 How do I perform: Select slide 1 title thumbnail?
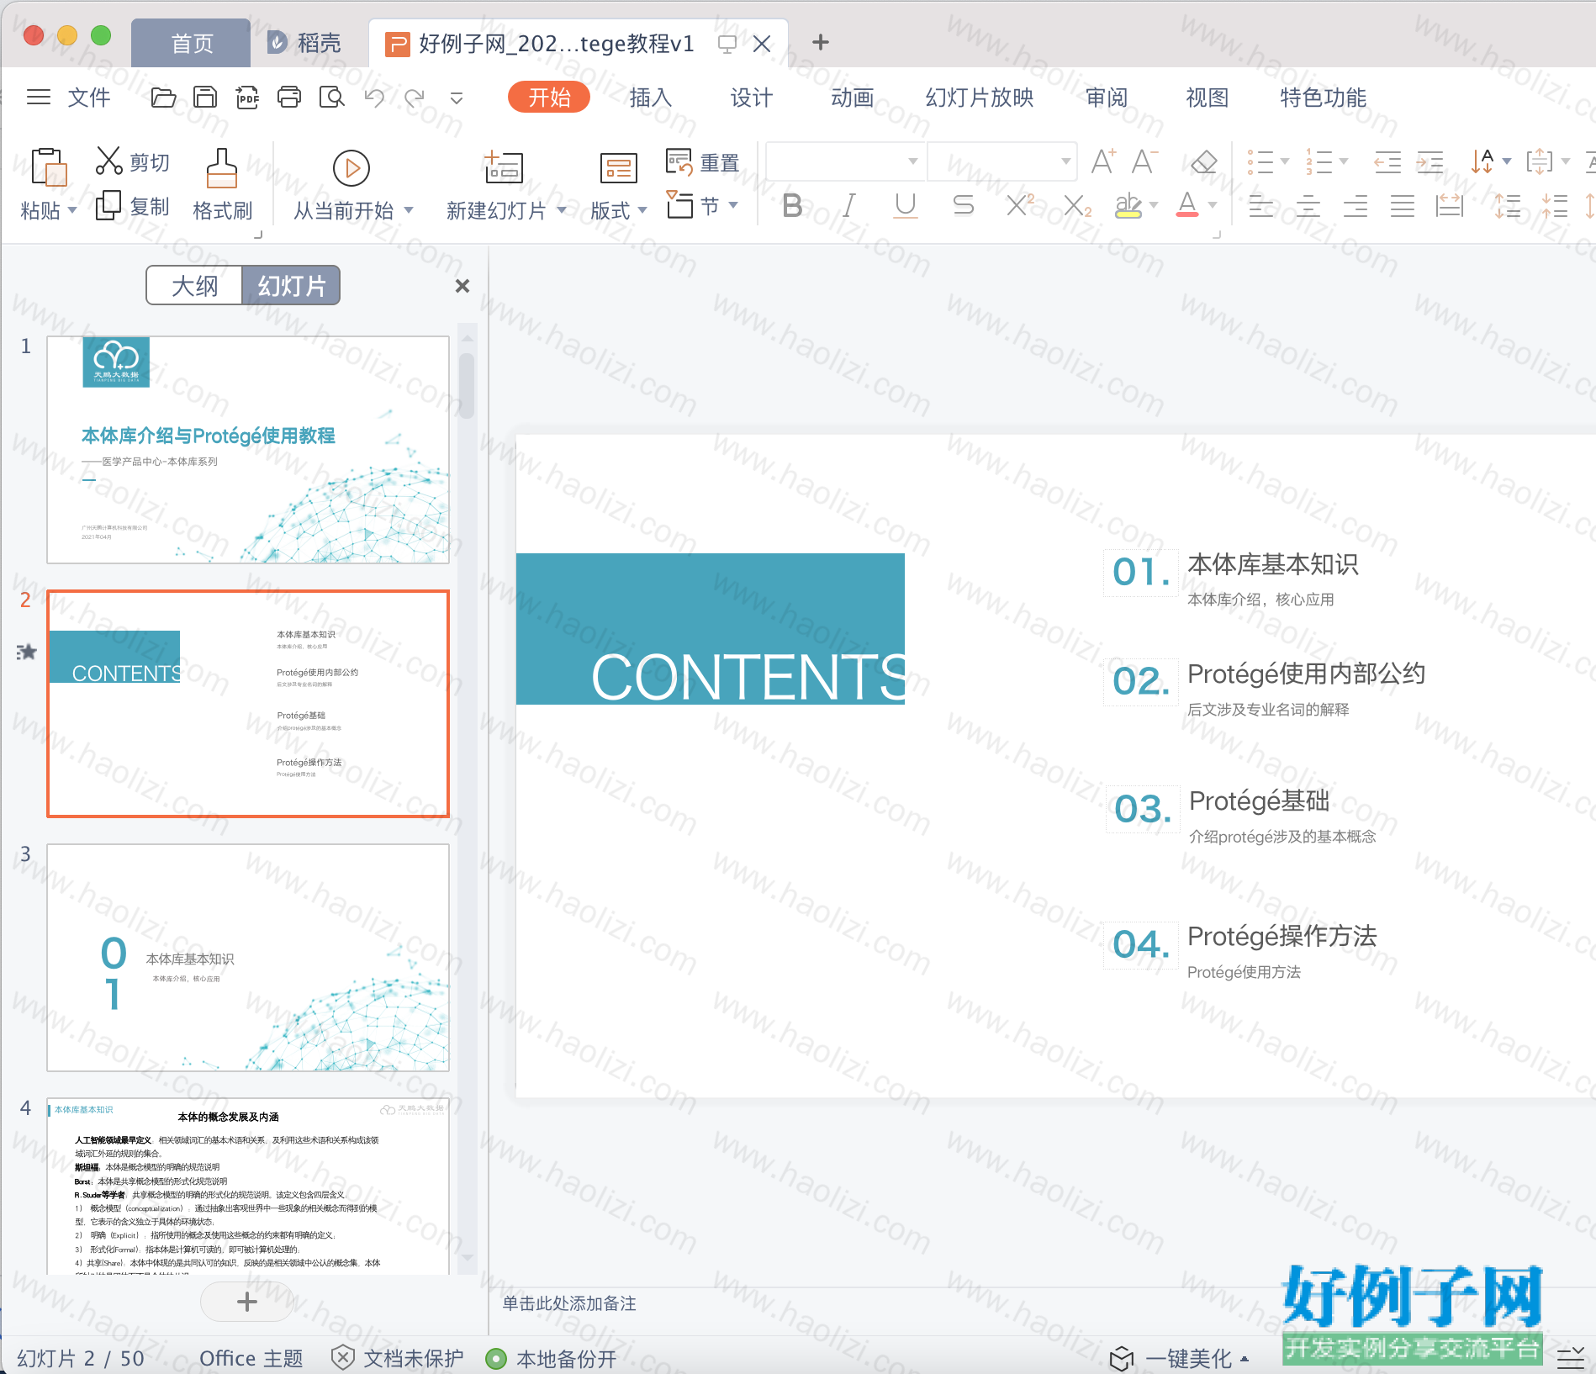pyautogui.click(x=248, y=450)
